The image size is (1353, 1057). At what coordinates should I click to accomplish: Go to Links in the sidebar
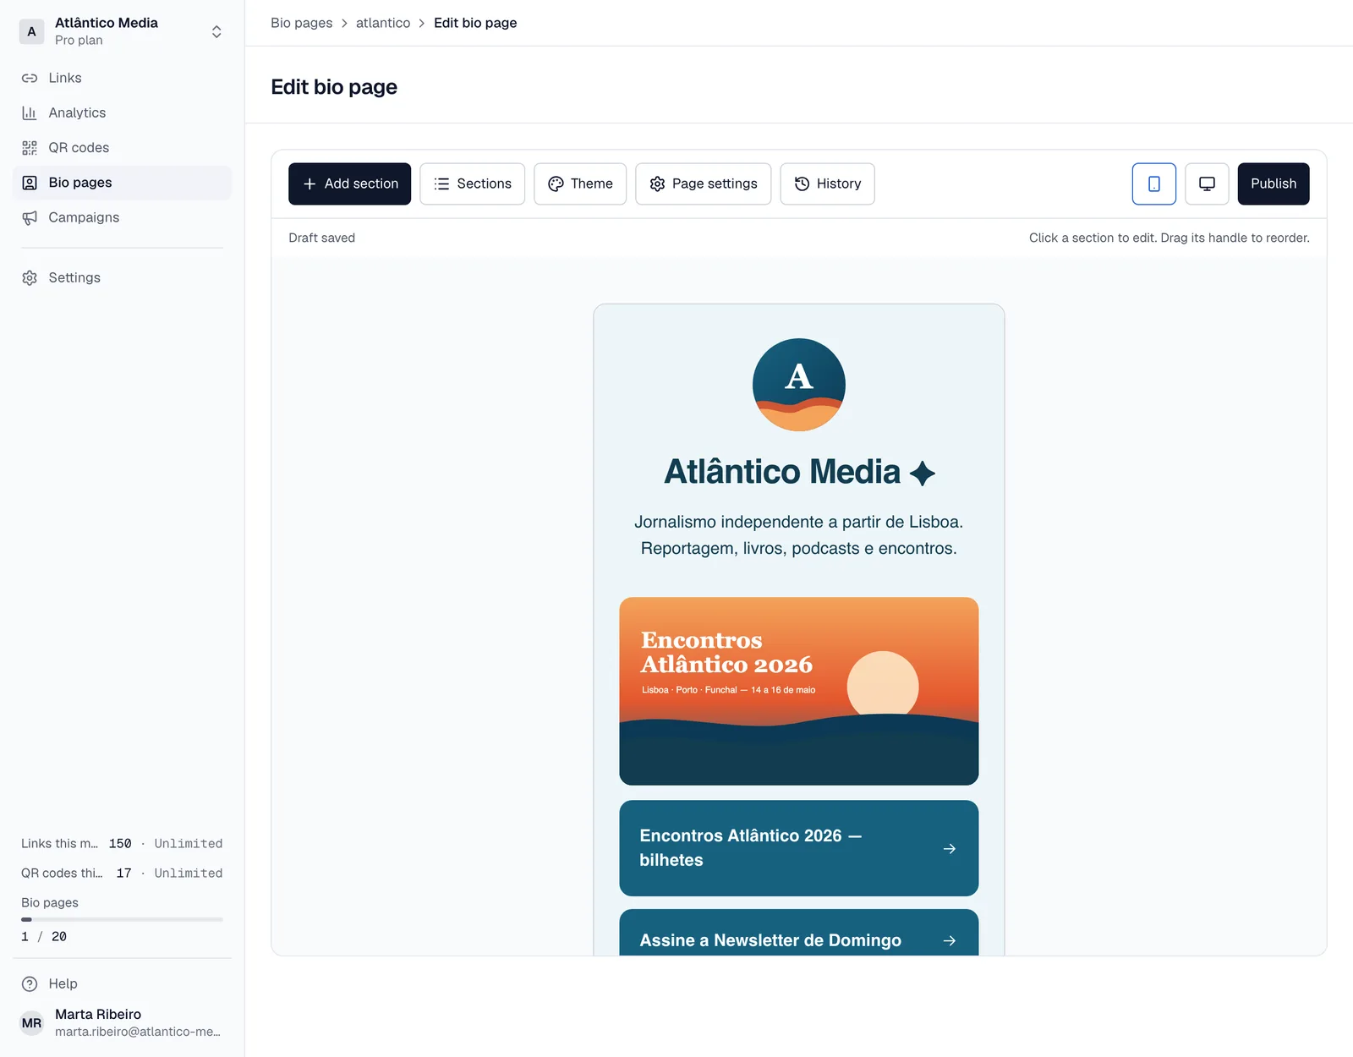click(x=123, y=78)
